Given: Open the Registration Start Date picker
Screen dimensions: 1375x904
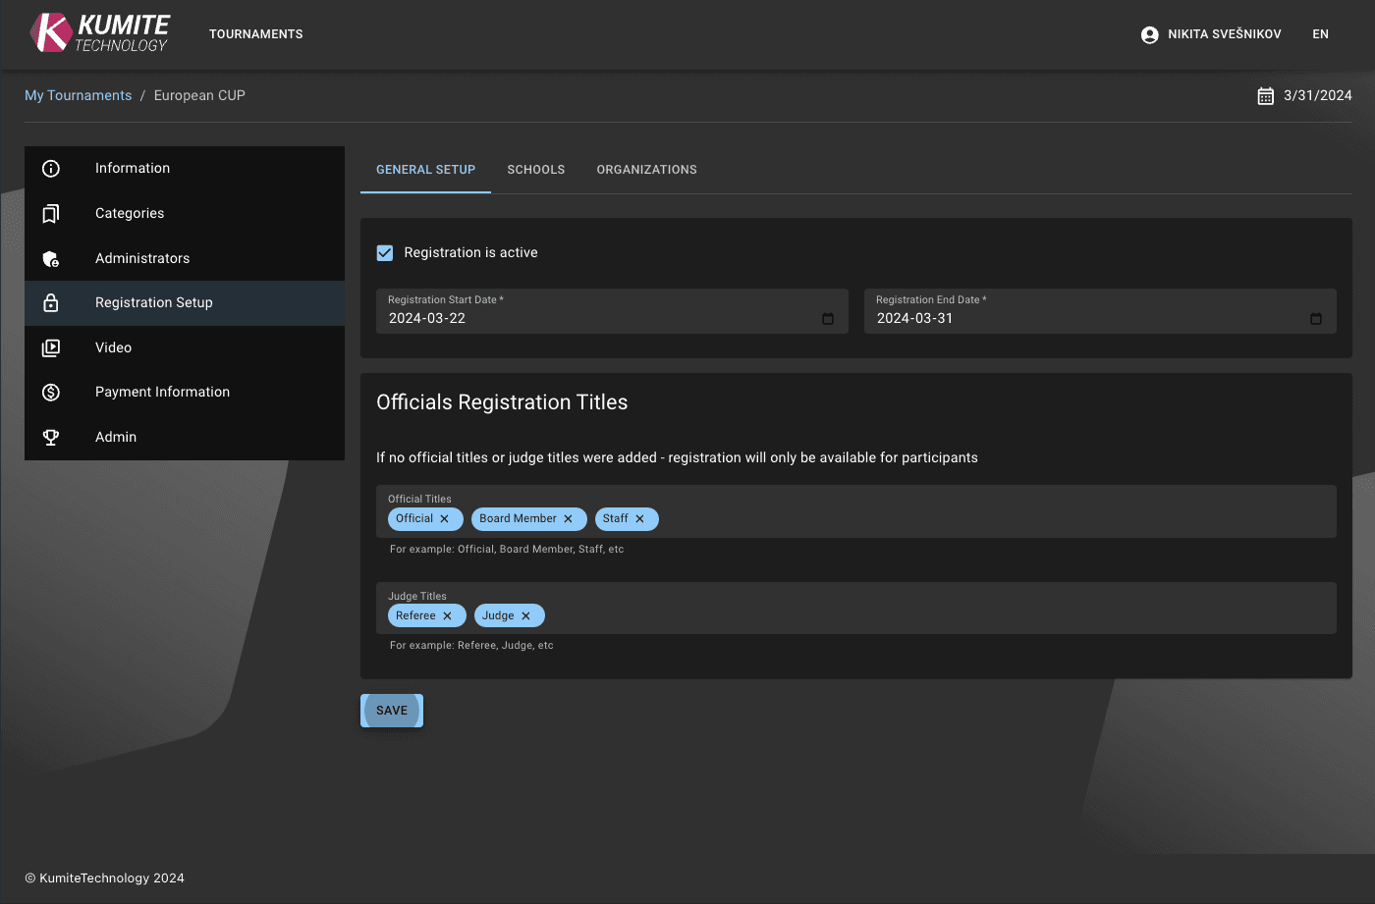Looking at the screenshot, I should click(826, 318).
